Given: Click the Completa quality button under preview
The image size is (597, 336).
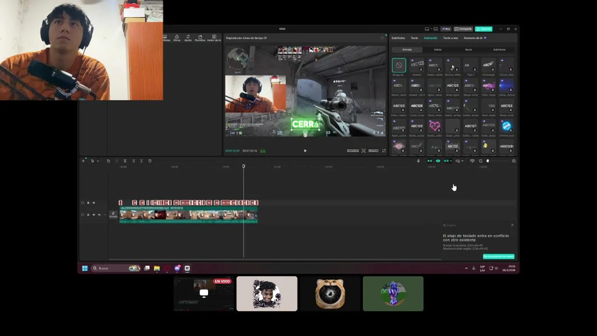Looking at the screenshot, I should click(353, 151).
